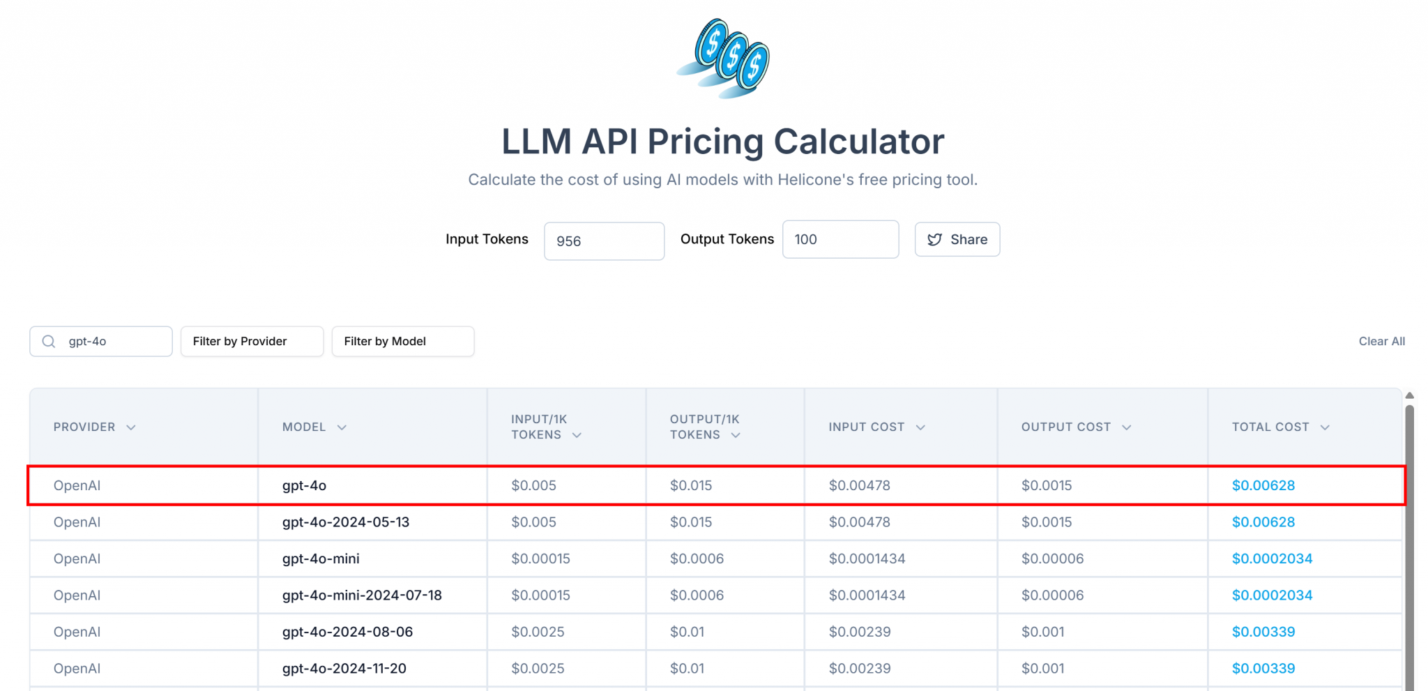Sort by Input/1K Tokens chevron
The height and width of the screenshot is (691, 1428).
pos(577,435)
